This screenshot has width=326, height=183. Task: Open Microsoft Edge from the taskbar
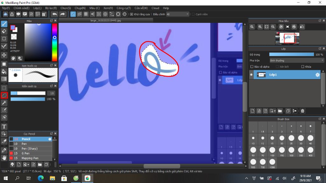[41, 178]
